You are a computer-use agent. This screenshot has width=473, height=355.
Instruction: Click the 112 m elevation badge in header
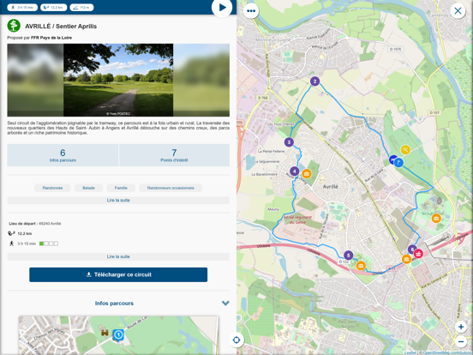coord(81,7)
